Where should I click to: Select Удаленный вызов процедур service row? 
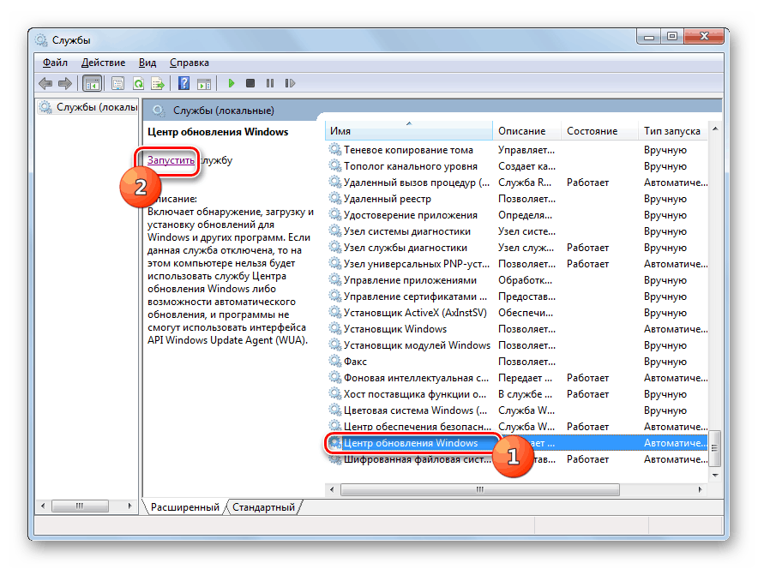[x=516, y=183]
